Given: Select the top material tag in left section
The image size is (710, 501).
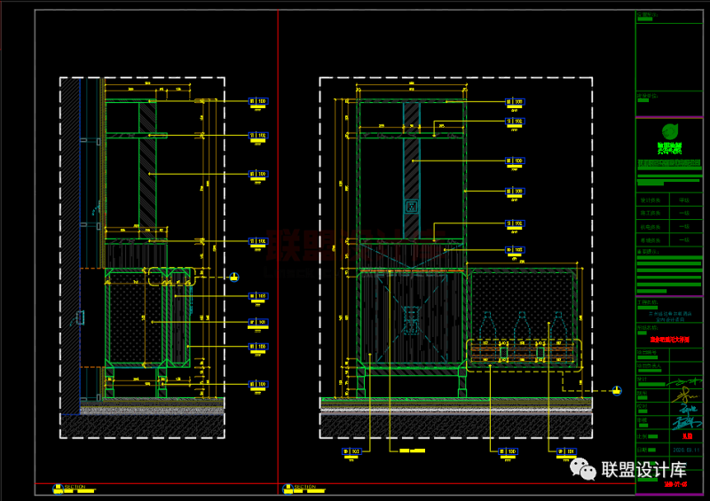Looking at the screenshot, I should 258,101.
